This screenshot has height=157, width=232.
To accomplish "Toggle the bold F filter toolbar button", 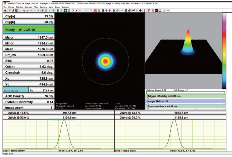I will coord(38,11).
